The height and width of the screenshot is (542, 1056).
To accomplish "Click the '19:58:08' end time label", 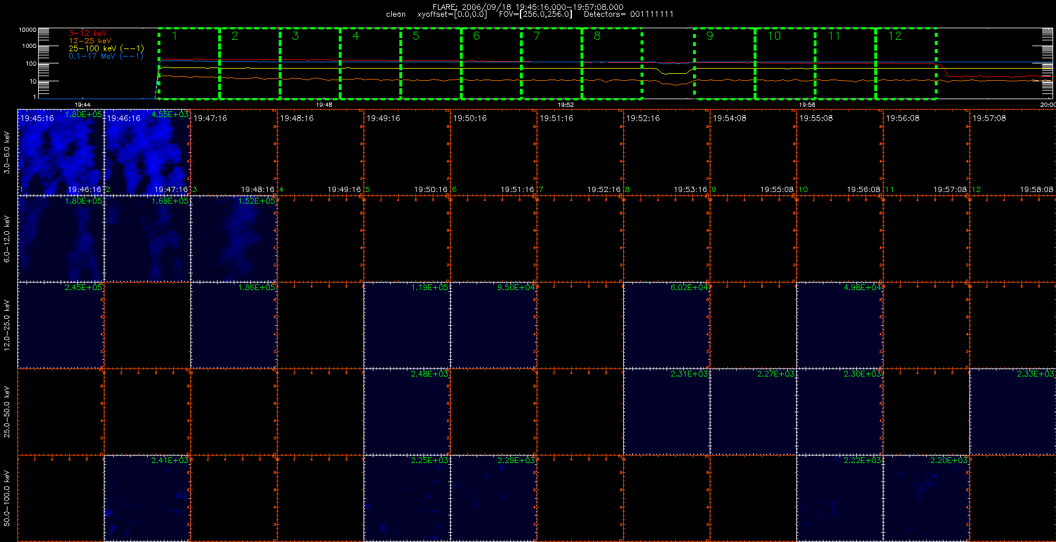I will click(1036, 189).
